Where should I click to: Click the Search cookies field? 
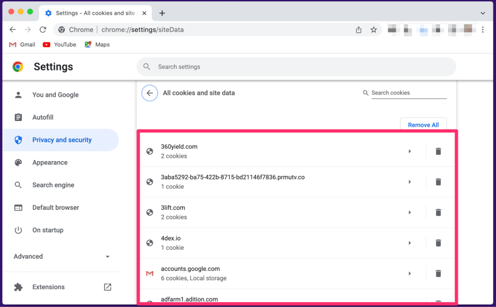(x=409, y=93)
